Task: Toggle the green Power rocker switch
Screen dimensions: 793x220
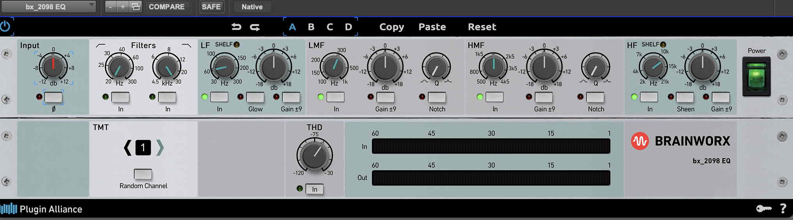Action: (756, 76)
